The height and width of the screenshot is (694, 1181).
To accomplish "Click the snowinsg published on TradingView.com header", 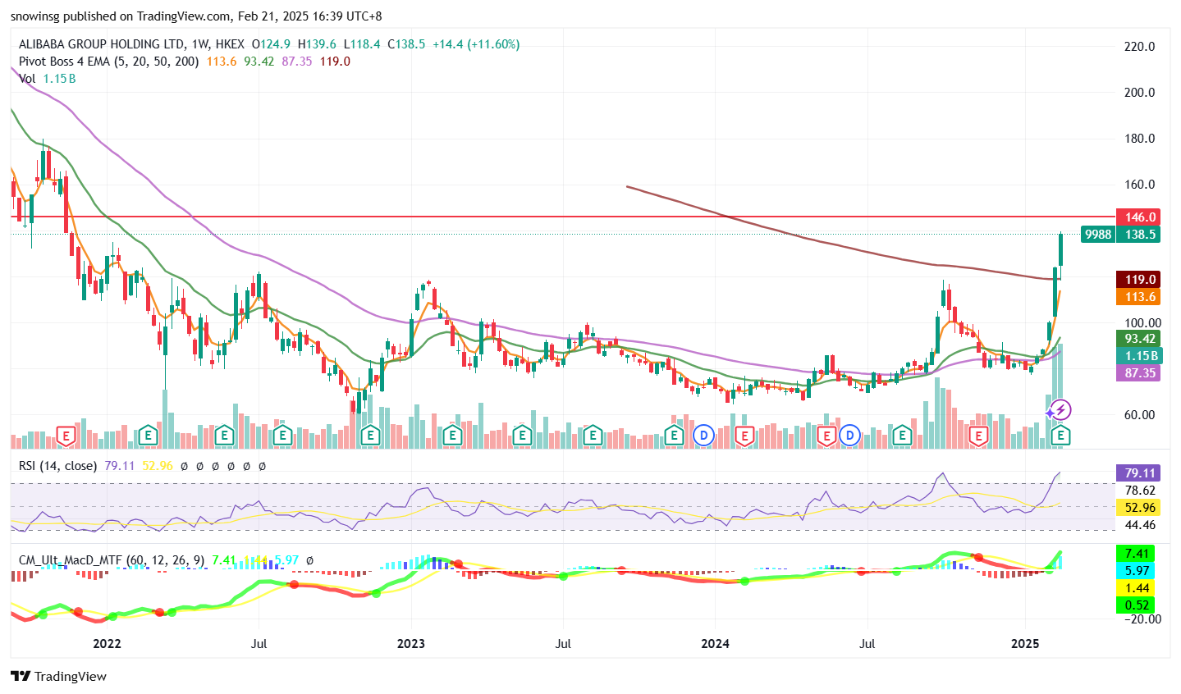I will coord(196,16).
